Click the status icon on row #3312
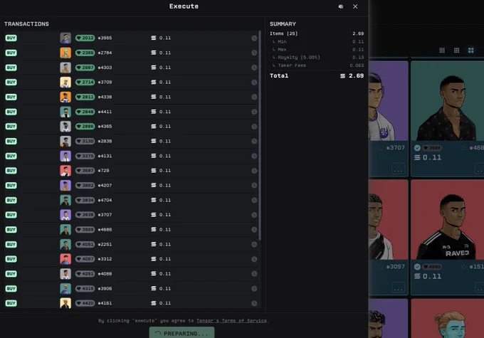Image resolution: width=484 pixels, height=338 pixels. (254, 259)
